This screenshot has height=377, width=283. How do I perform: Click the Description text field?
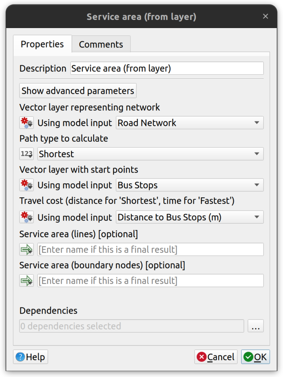click(167, 68)
